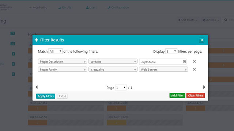The image size is (234, 131).
Task: Click the Close button in dialog
Action: (63, 96)
